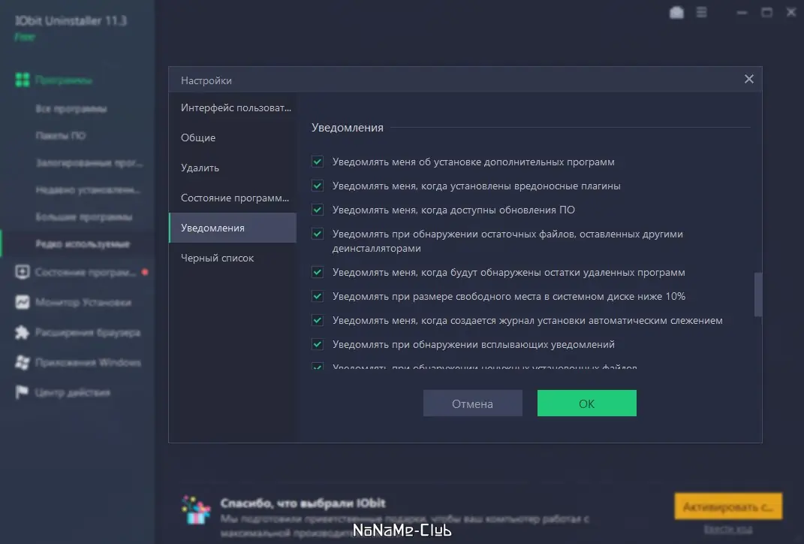Click the toolbox icon in the main window title bar

pos(677,12)
